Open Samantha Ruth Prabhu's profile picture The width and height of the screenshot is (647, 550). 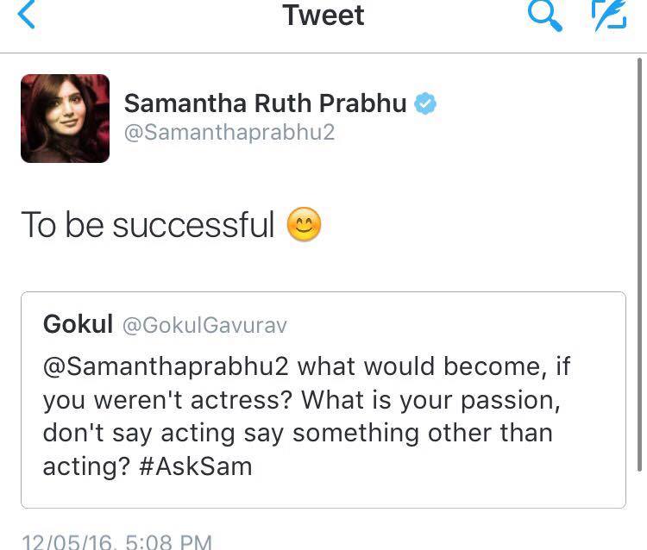tap(65, 118)
